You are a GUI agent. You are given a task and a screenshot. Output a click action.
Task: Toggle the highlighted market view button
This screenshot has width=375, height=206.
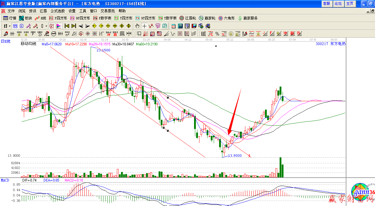pyautogui.click(x=15, y=26)
